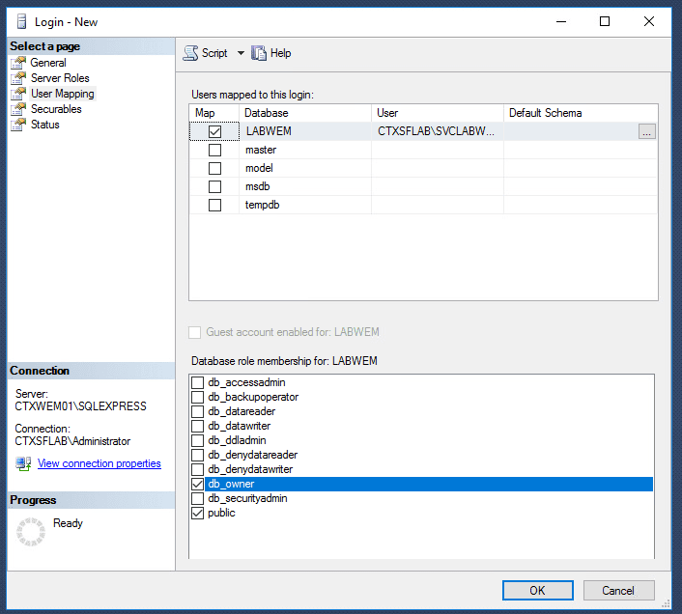This screenshot has height=614, width=682.
Task: Click the connection properties computer icon
Action: tap(23, 463)
